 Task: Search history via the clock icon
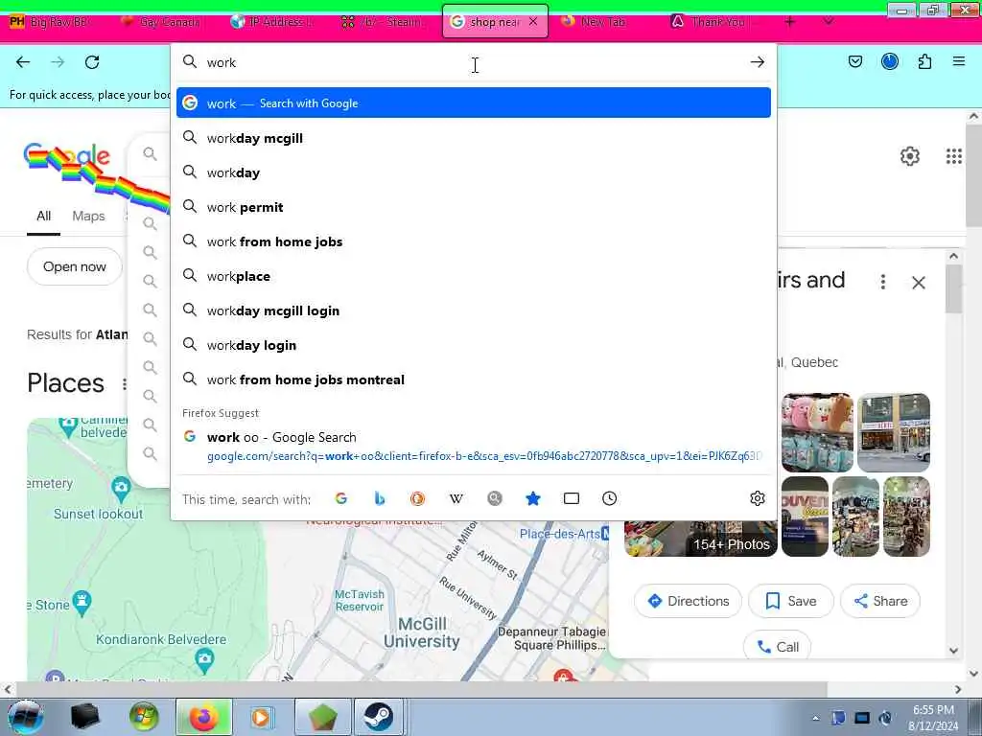tap(609, 498)
